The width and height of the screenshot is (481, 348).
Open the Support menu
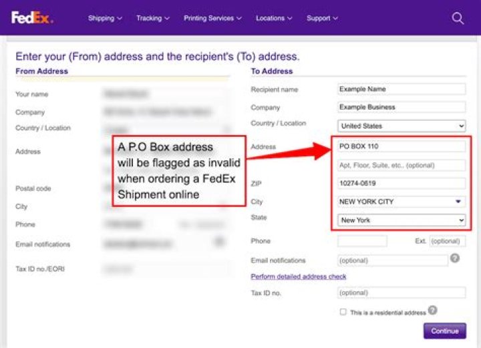(323, 19)
